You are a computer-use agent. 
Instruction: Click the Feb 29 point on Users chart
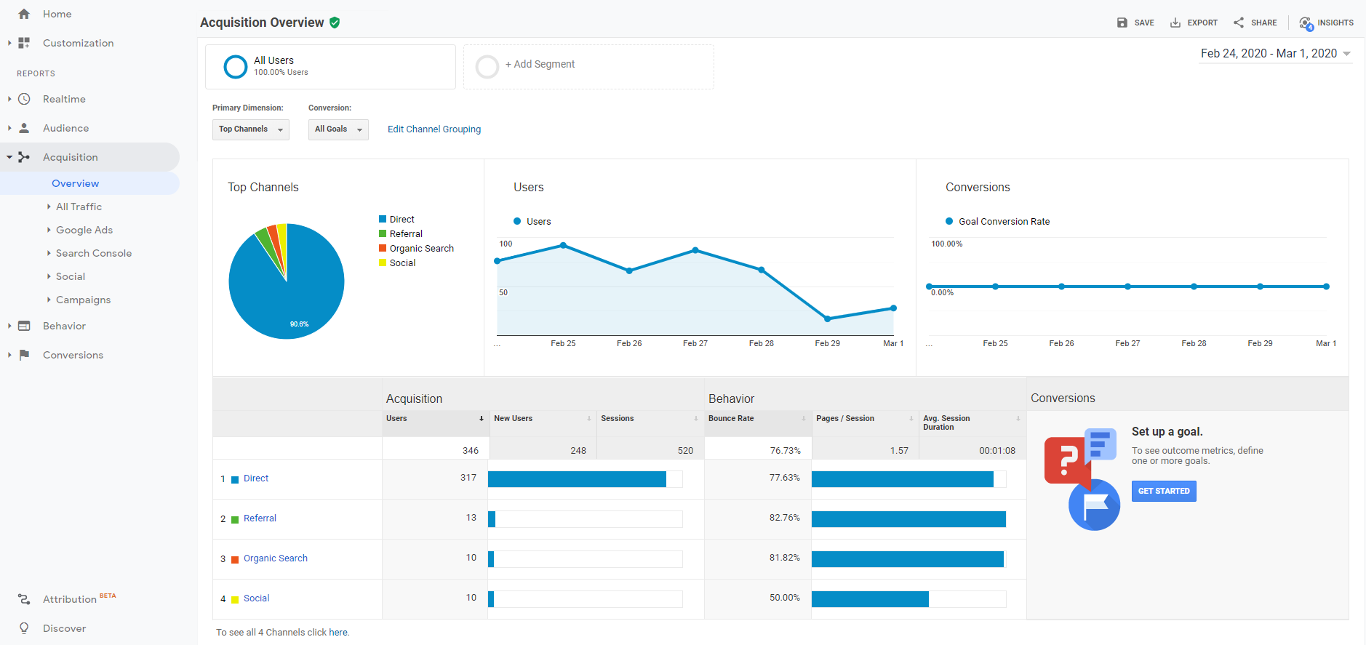coord(828,319)
